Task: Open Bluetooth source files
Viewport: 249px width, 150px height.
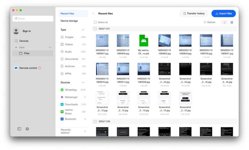Action: (70, 119)
